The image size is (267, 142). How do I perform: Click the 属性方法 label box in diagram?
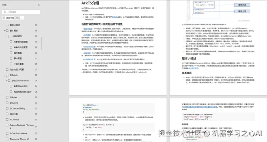[242, 11]
